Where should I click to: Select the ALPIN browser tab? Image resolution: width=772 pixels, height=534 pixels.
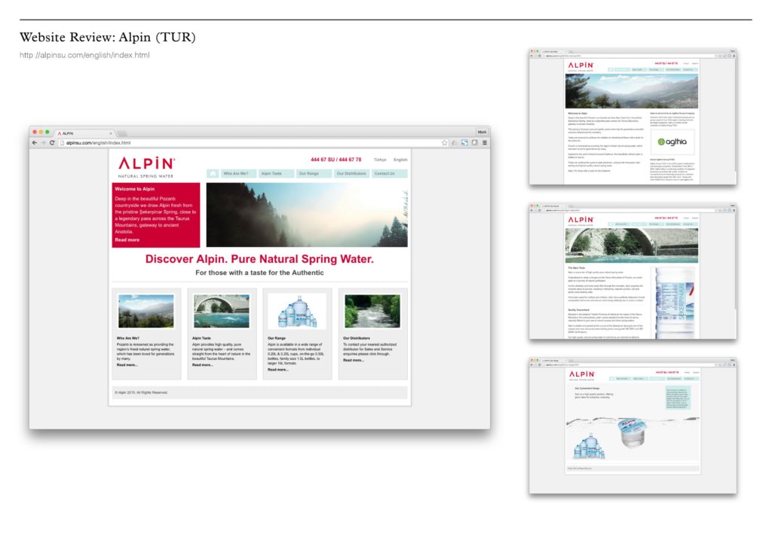(x=84, y=133)
